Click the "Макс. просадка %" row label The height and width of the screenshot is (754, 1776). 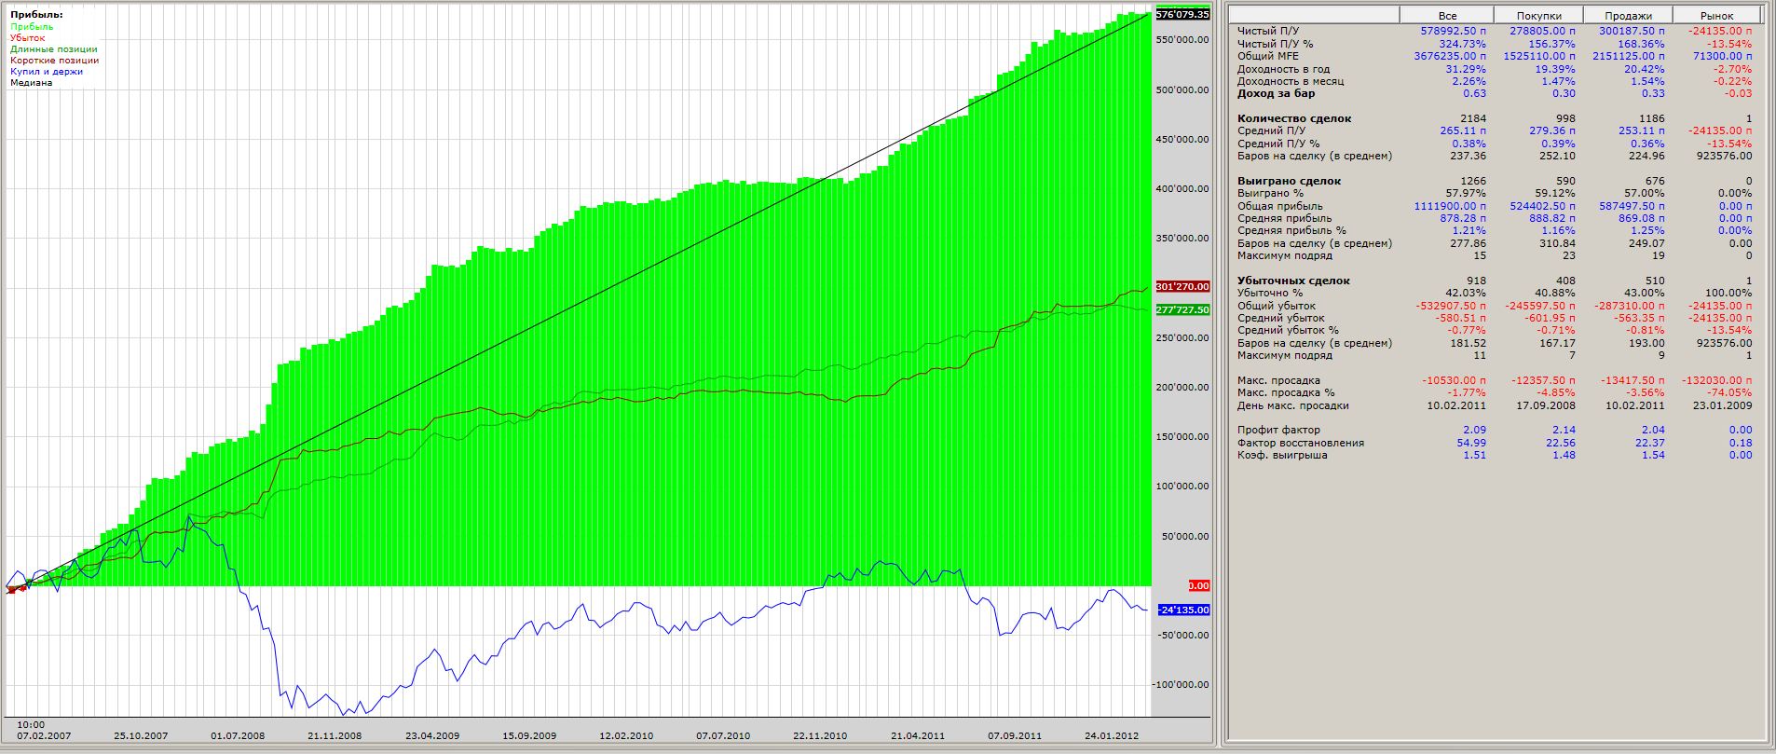tap(1286, 392)
